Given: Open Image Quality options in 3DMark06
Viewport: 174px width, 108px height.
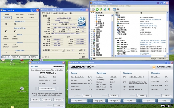Looking at the screenshot, I should (99, 101).
